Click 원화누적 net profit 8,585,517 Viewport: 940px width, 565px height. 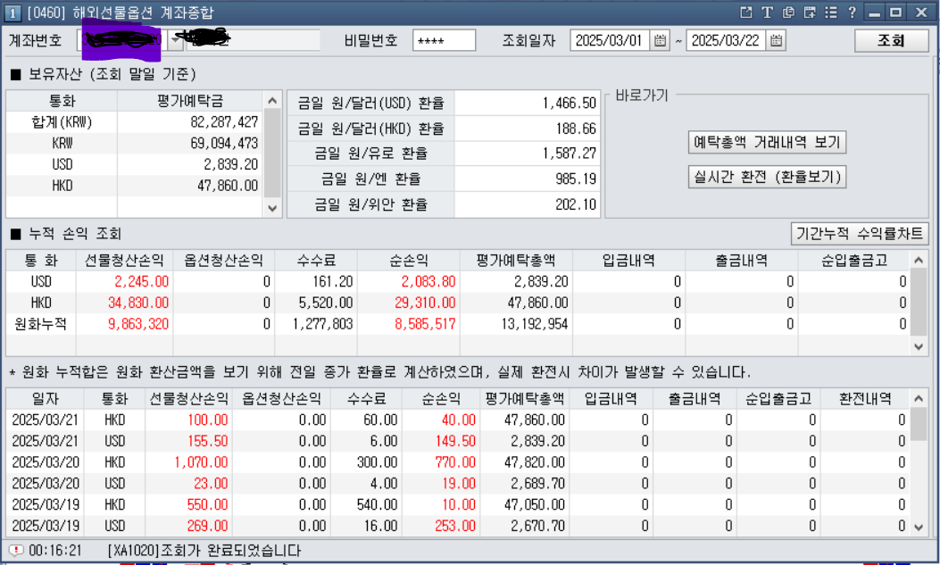pyautogui.click(x=425, y=324)
